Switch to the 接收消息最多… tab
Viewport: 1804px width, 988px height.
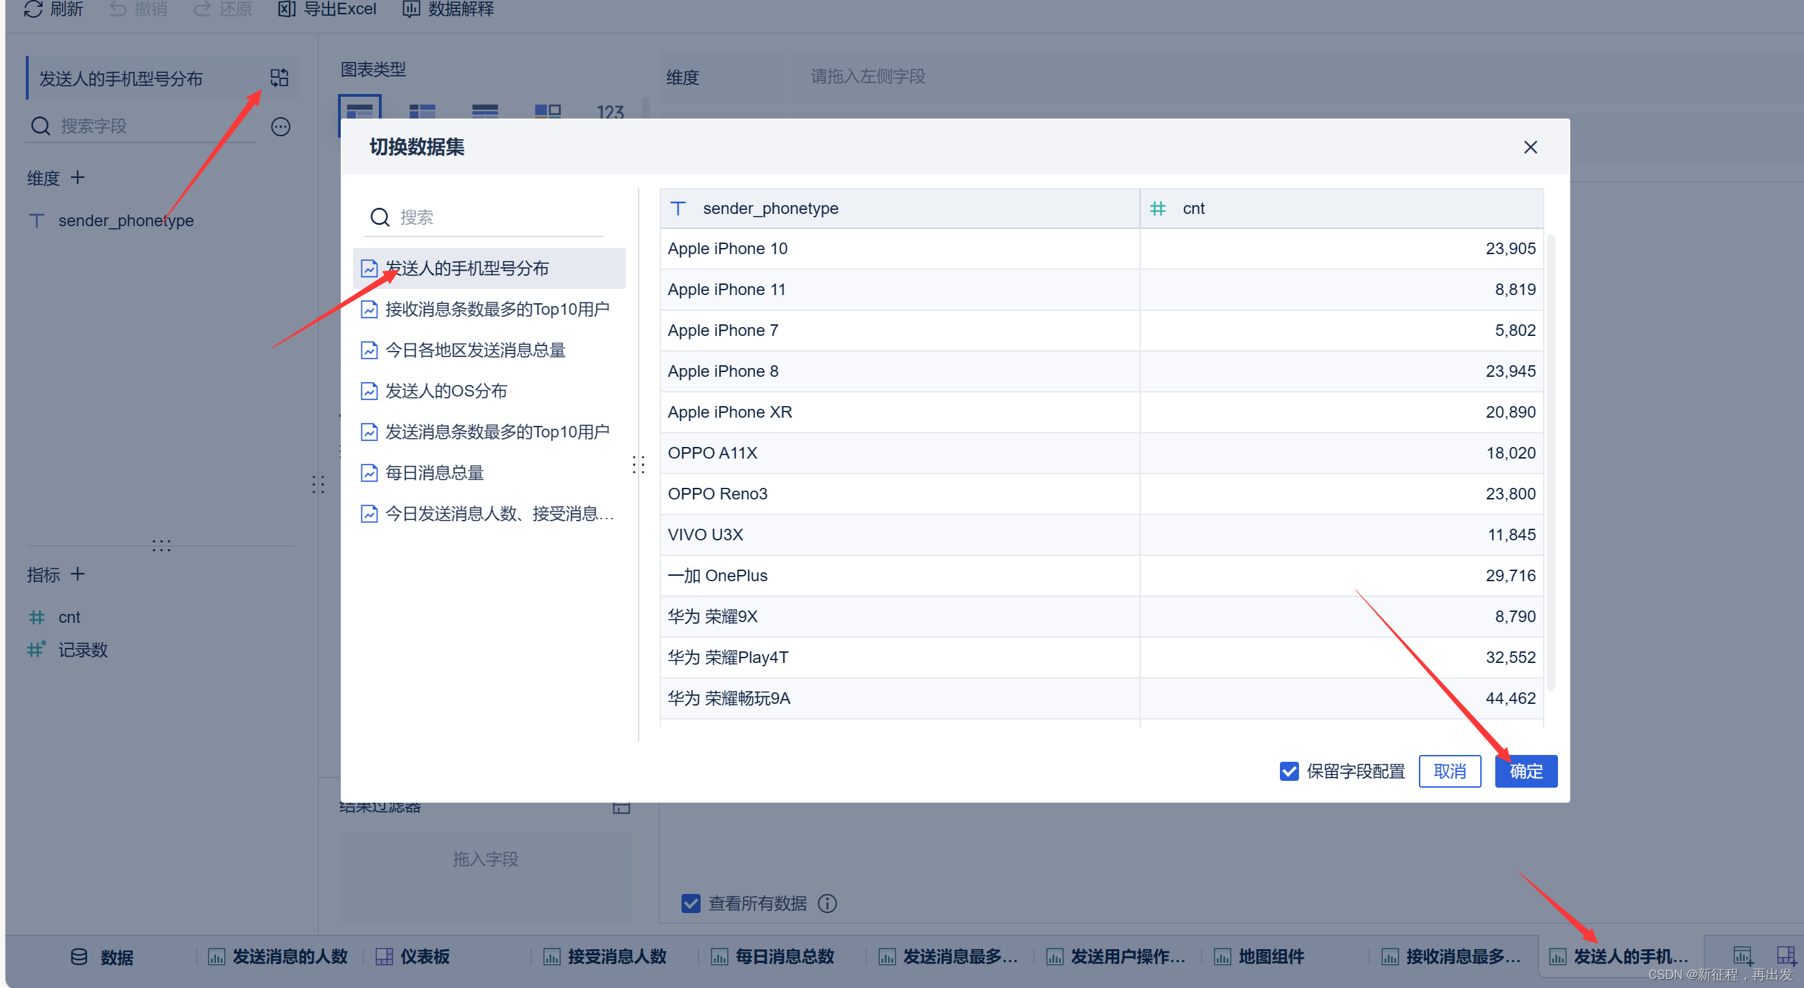point(1451,957)
